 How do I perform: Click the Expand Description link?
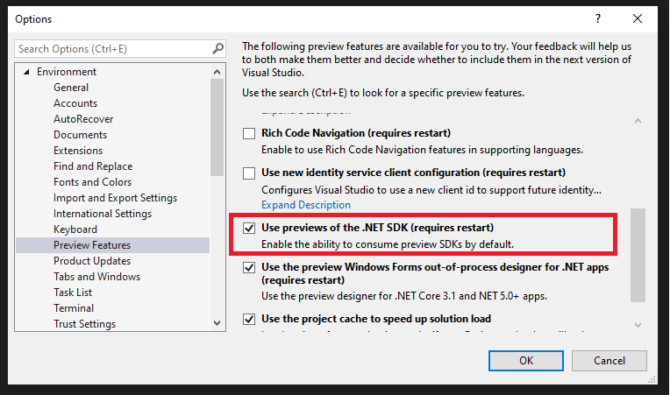click(306, 205)
